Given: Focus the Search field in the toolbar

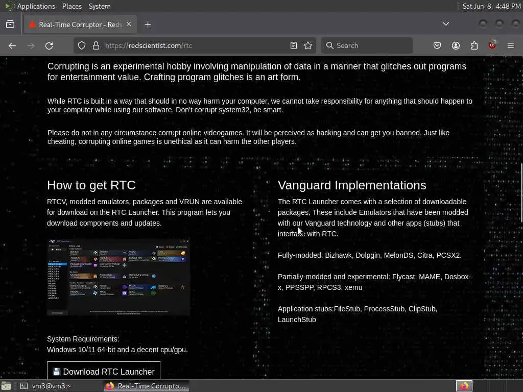Looking at the screenshot, I should [367, 45].
